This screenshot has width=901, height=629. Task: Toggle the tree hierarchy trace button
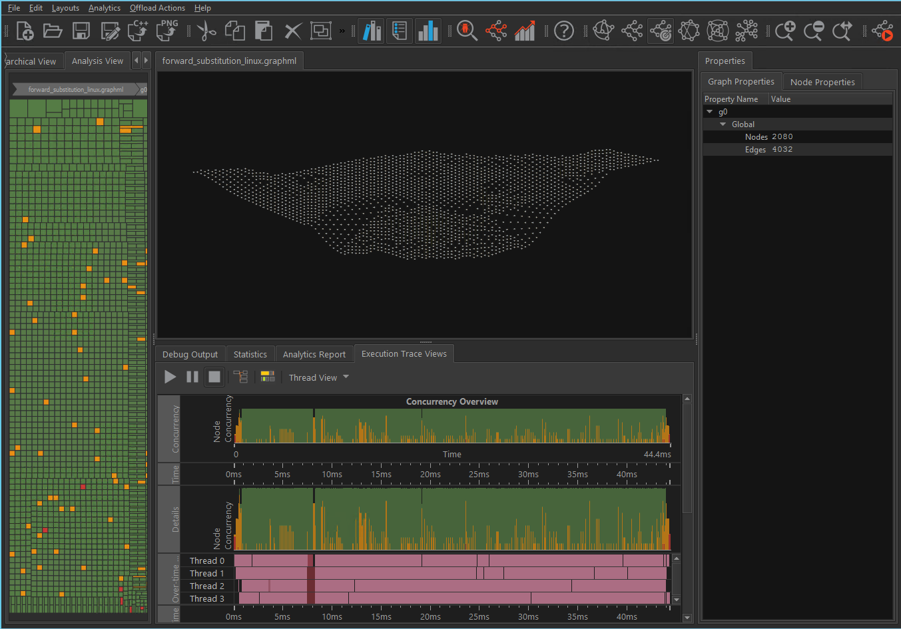[x=240, y=377]
